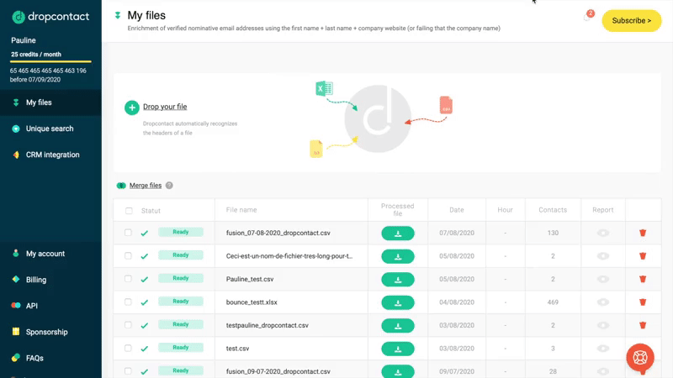The image size is (673, 378).
Task: Click yellow file icon in illustration
Action: [316, 149]
